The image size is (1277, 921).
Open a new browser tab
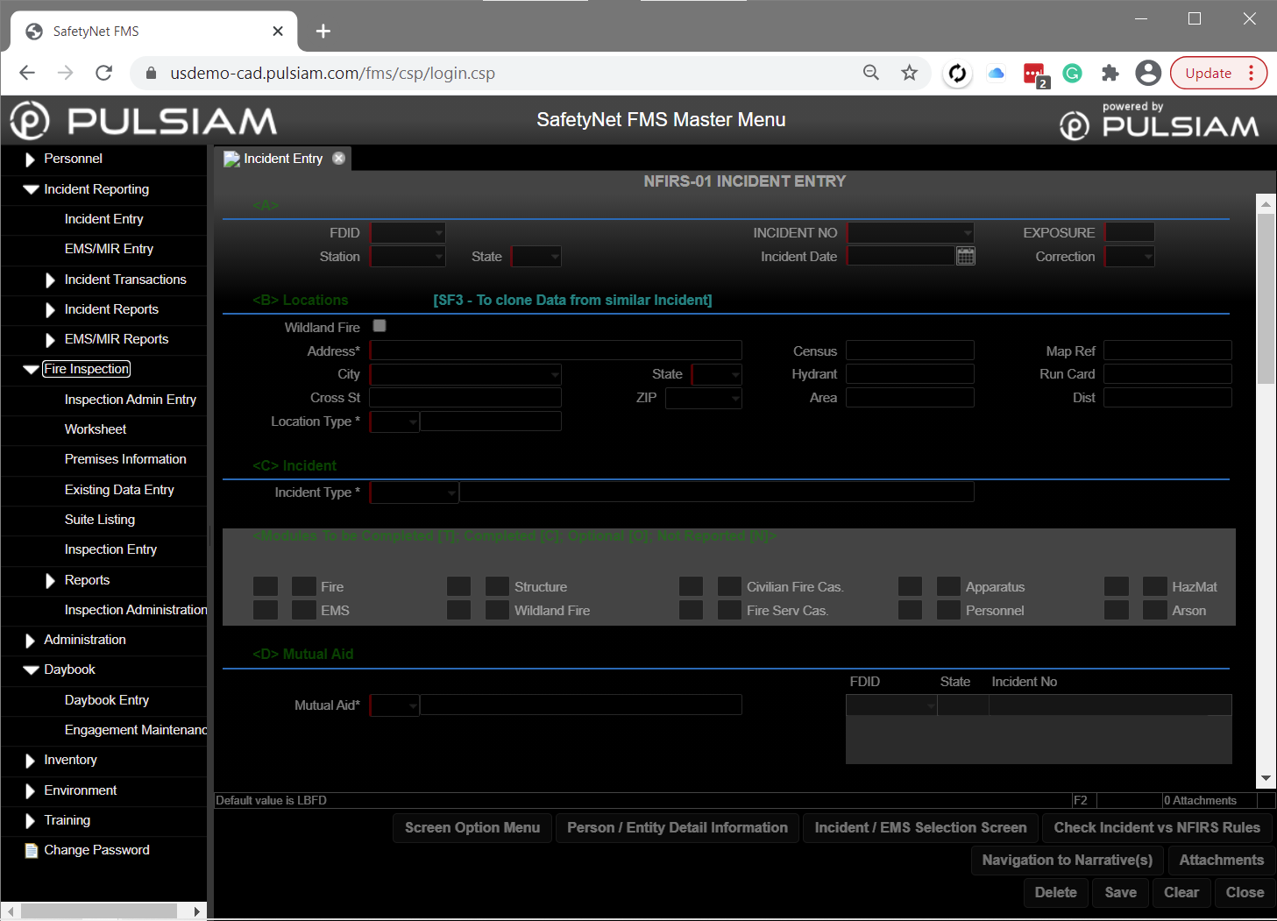coord(323,32)
